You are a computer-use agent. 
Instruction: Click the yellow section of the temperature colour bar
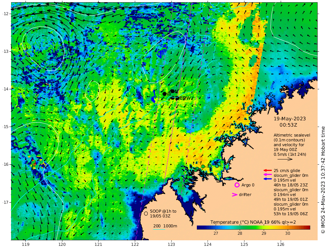(267, 228)
